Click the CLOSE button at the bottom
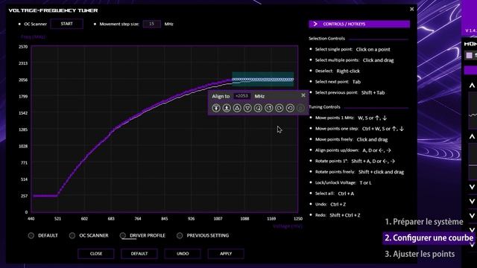 [x=96, y=254]
